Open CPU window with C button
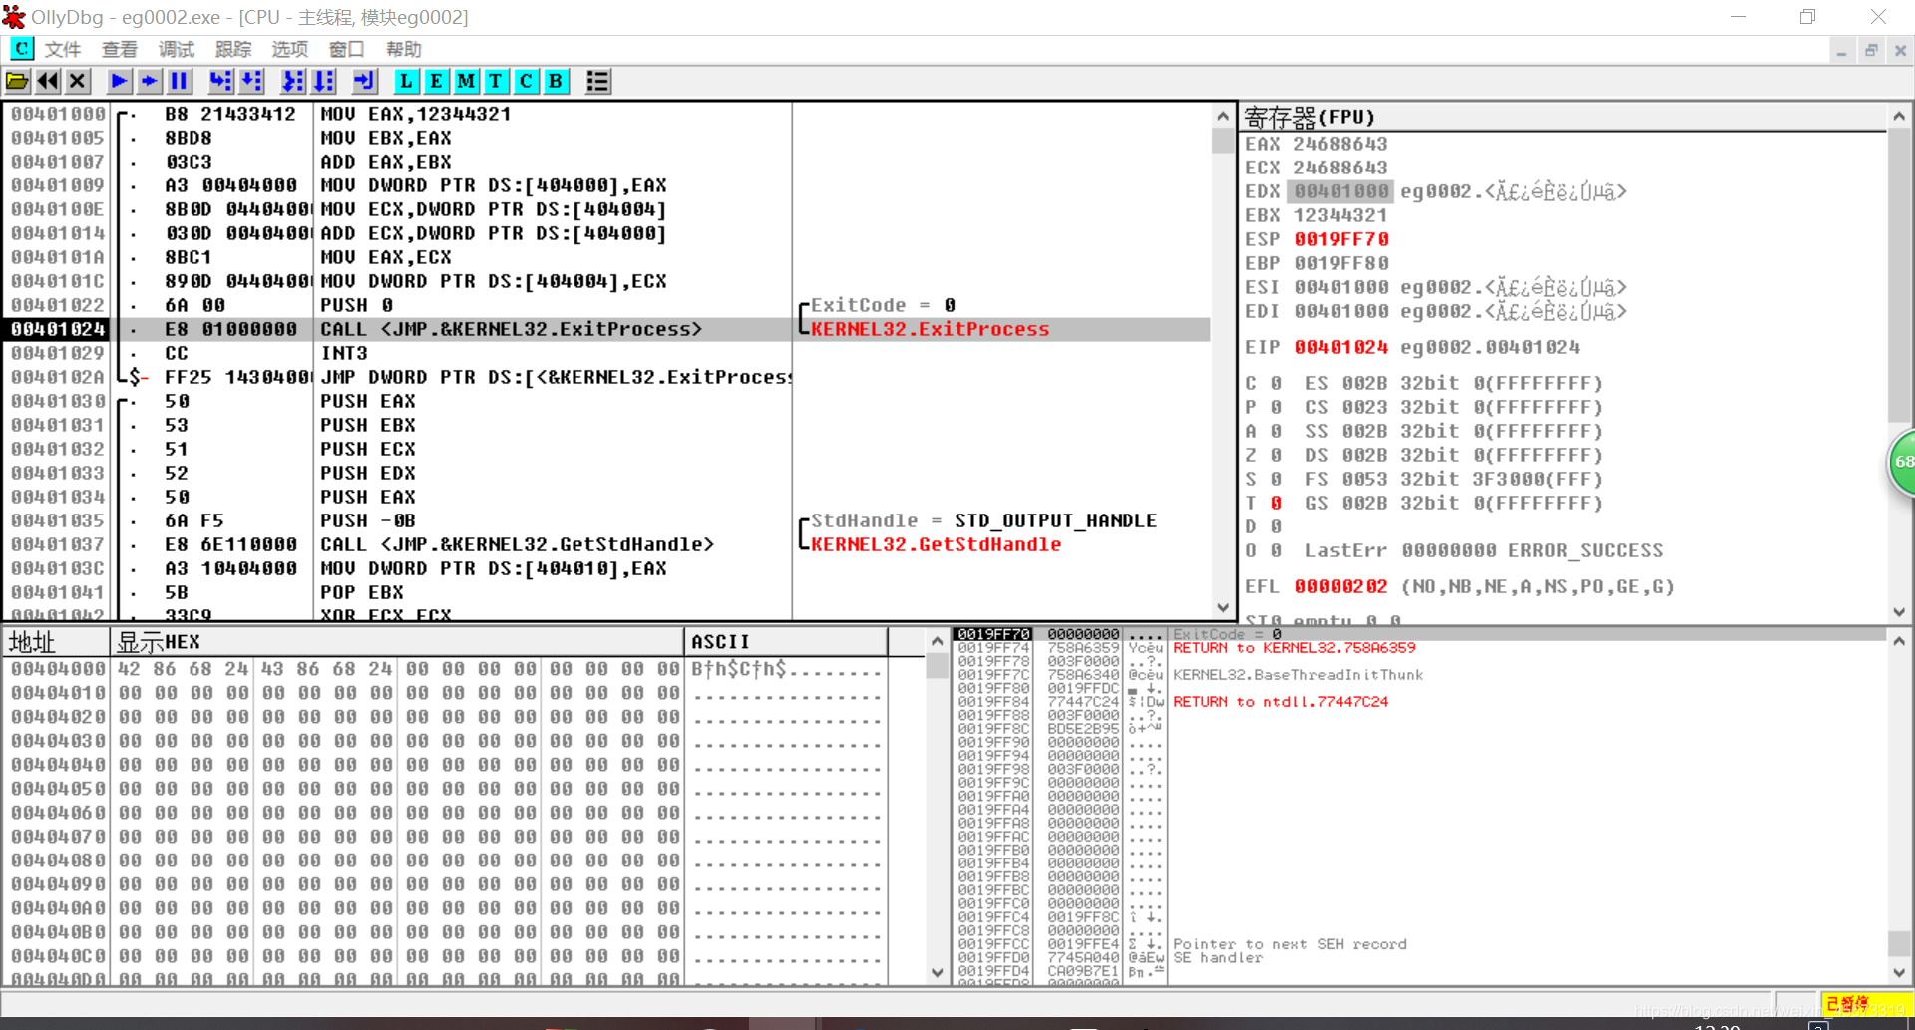Image resolution: width=1915 pixels, height=1030 pixels. point(526,82)
